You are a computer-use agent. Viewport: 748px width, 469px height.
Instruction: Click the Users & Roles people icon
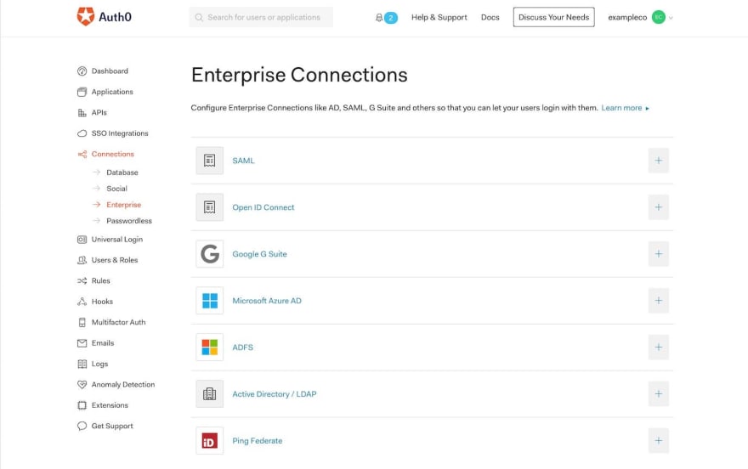tap(82, 260)
